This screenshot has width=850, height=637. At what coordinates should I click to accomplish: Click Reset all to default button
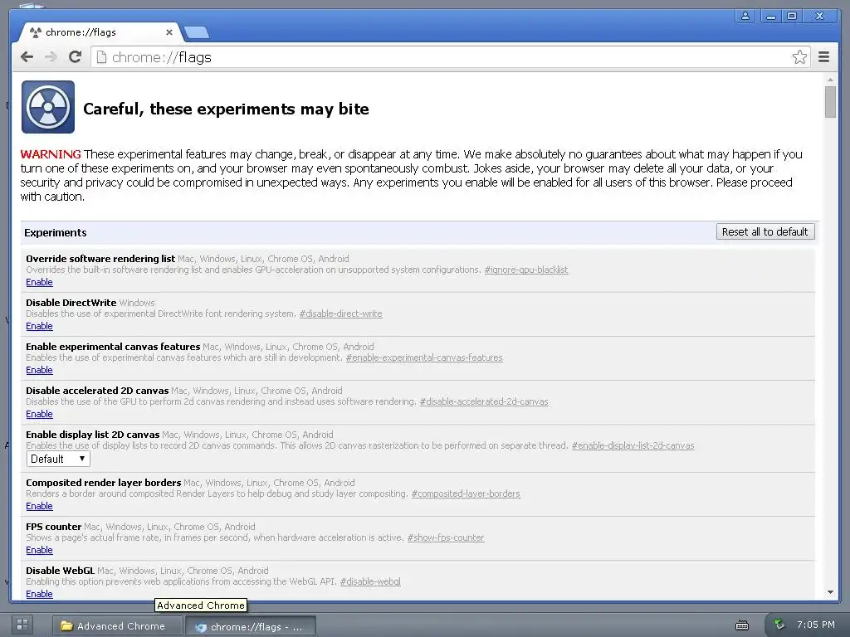tap(765, 232)
